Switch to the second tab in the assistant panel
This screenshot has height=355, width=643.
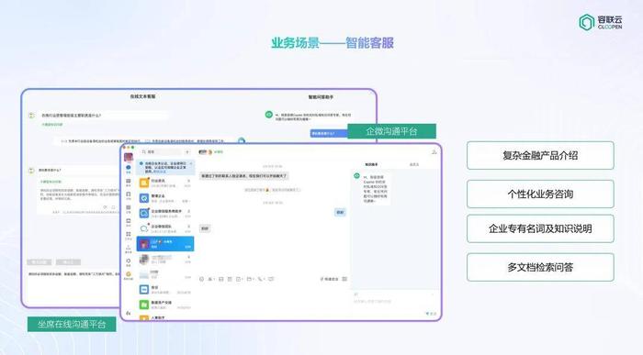[x=414, y=164]
